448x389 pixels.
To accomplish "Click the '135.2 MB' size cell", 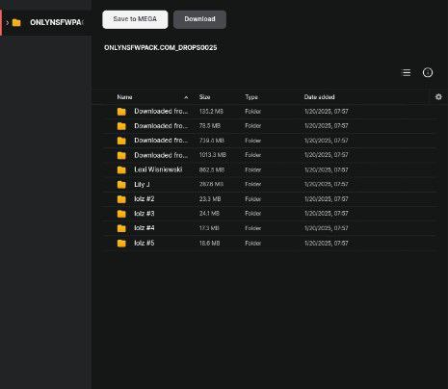I will [211, 112].
